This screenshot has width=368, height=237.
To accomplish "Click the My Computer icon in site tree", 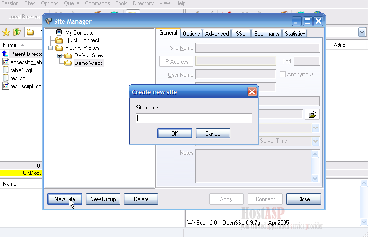I will point(59,32).
